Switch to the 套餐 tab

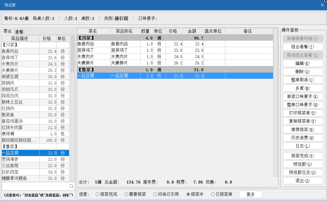(x=19, y=32)
